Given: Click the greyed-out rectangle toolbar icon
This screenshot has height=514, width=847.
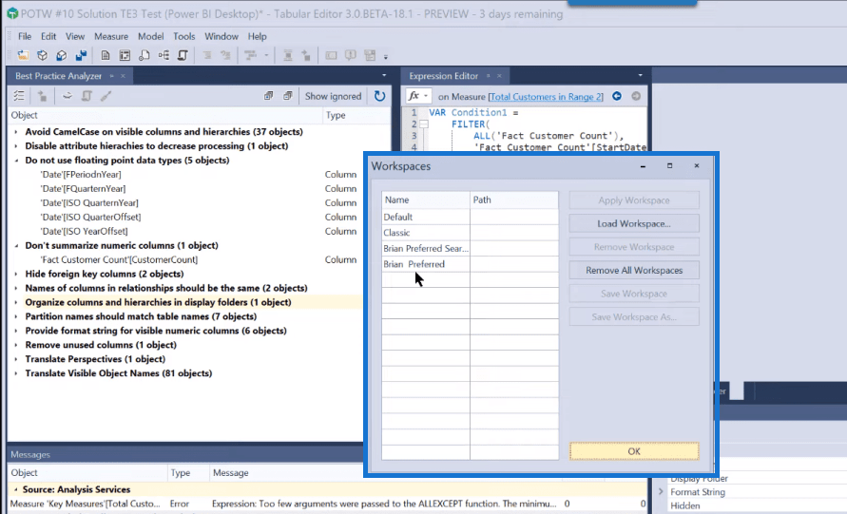Looking at the screenshot, I should tap(331, 55).
